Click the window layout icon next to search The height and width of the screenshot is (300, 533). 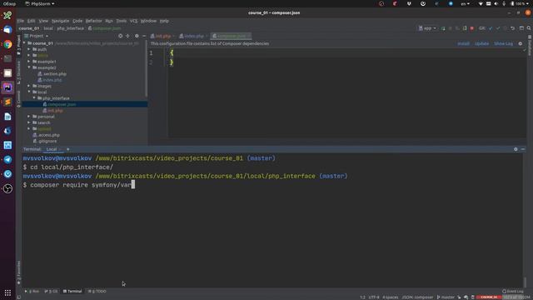(521, 28)
